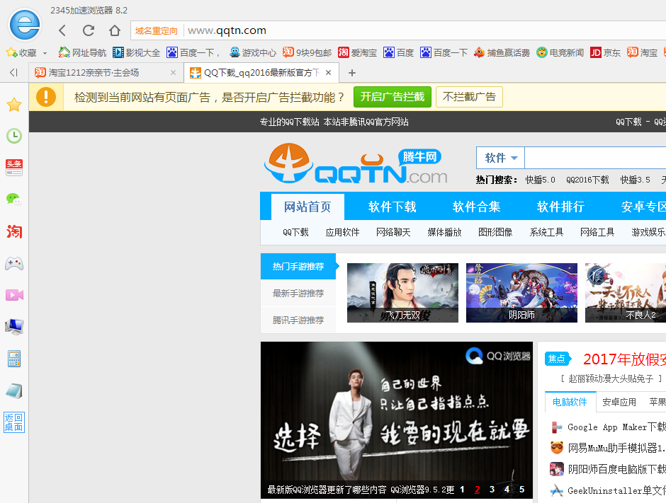Open the 游戏中心 bookmark

pos(253,52)
